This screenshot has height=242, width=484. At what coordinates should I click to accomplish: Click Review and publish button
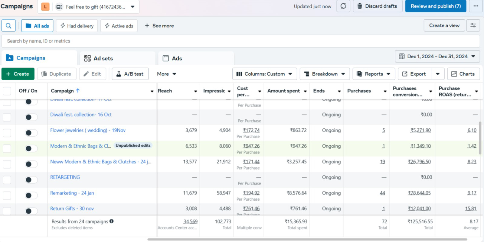436,6
